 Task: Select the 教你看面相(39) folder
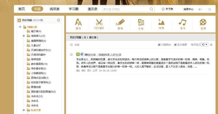click(x=39, y=64)
